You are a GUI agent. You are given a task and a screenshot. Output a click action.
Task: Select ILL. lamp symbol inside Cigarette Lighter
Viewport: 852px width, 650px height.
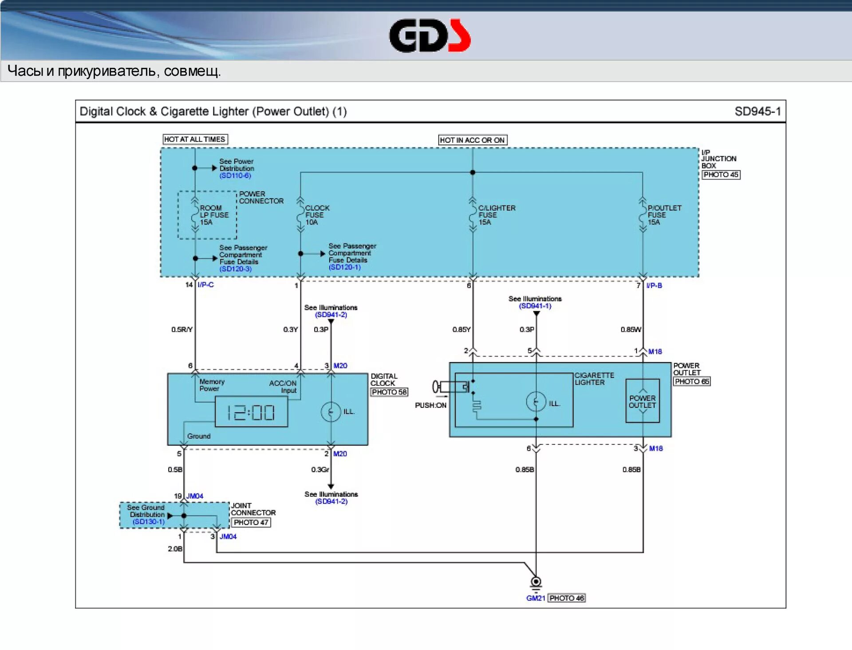click(536, 402)
